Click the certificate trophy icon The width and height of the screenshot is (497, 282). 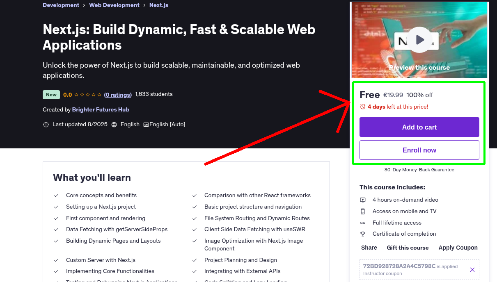[363, 234]
